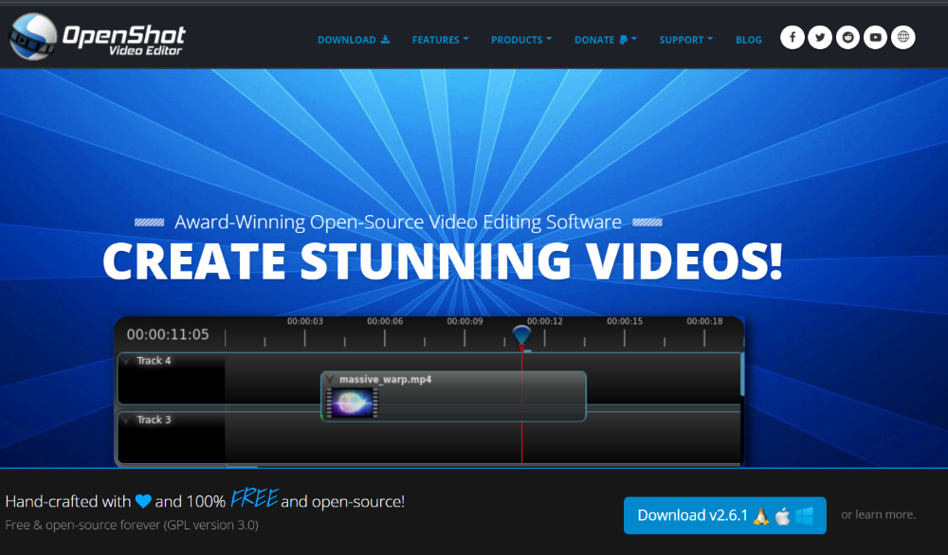Open the Facebook social icon
This screenshot has width=948, height=555.
click(x=792, y=38)
